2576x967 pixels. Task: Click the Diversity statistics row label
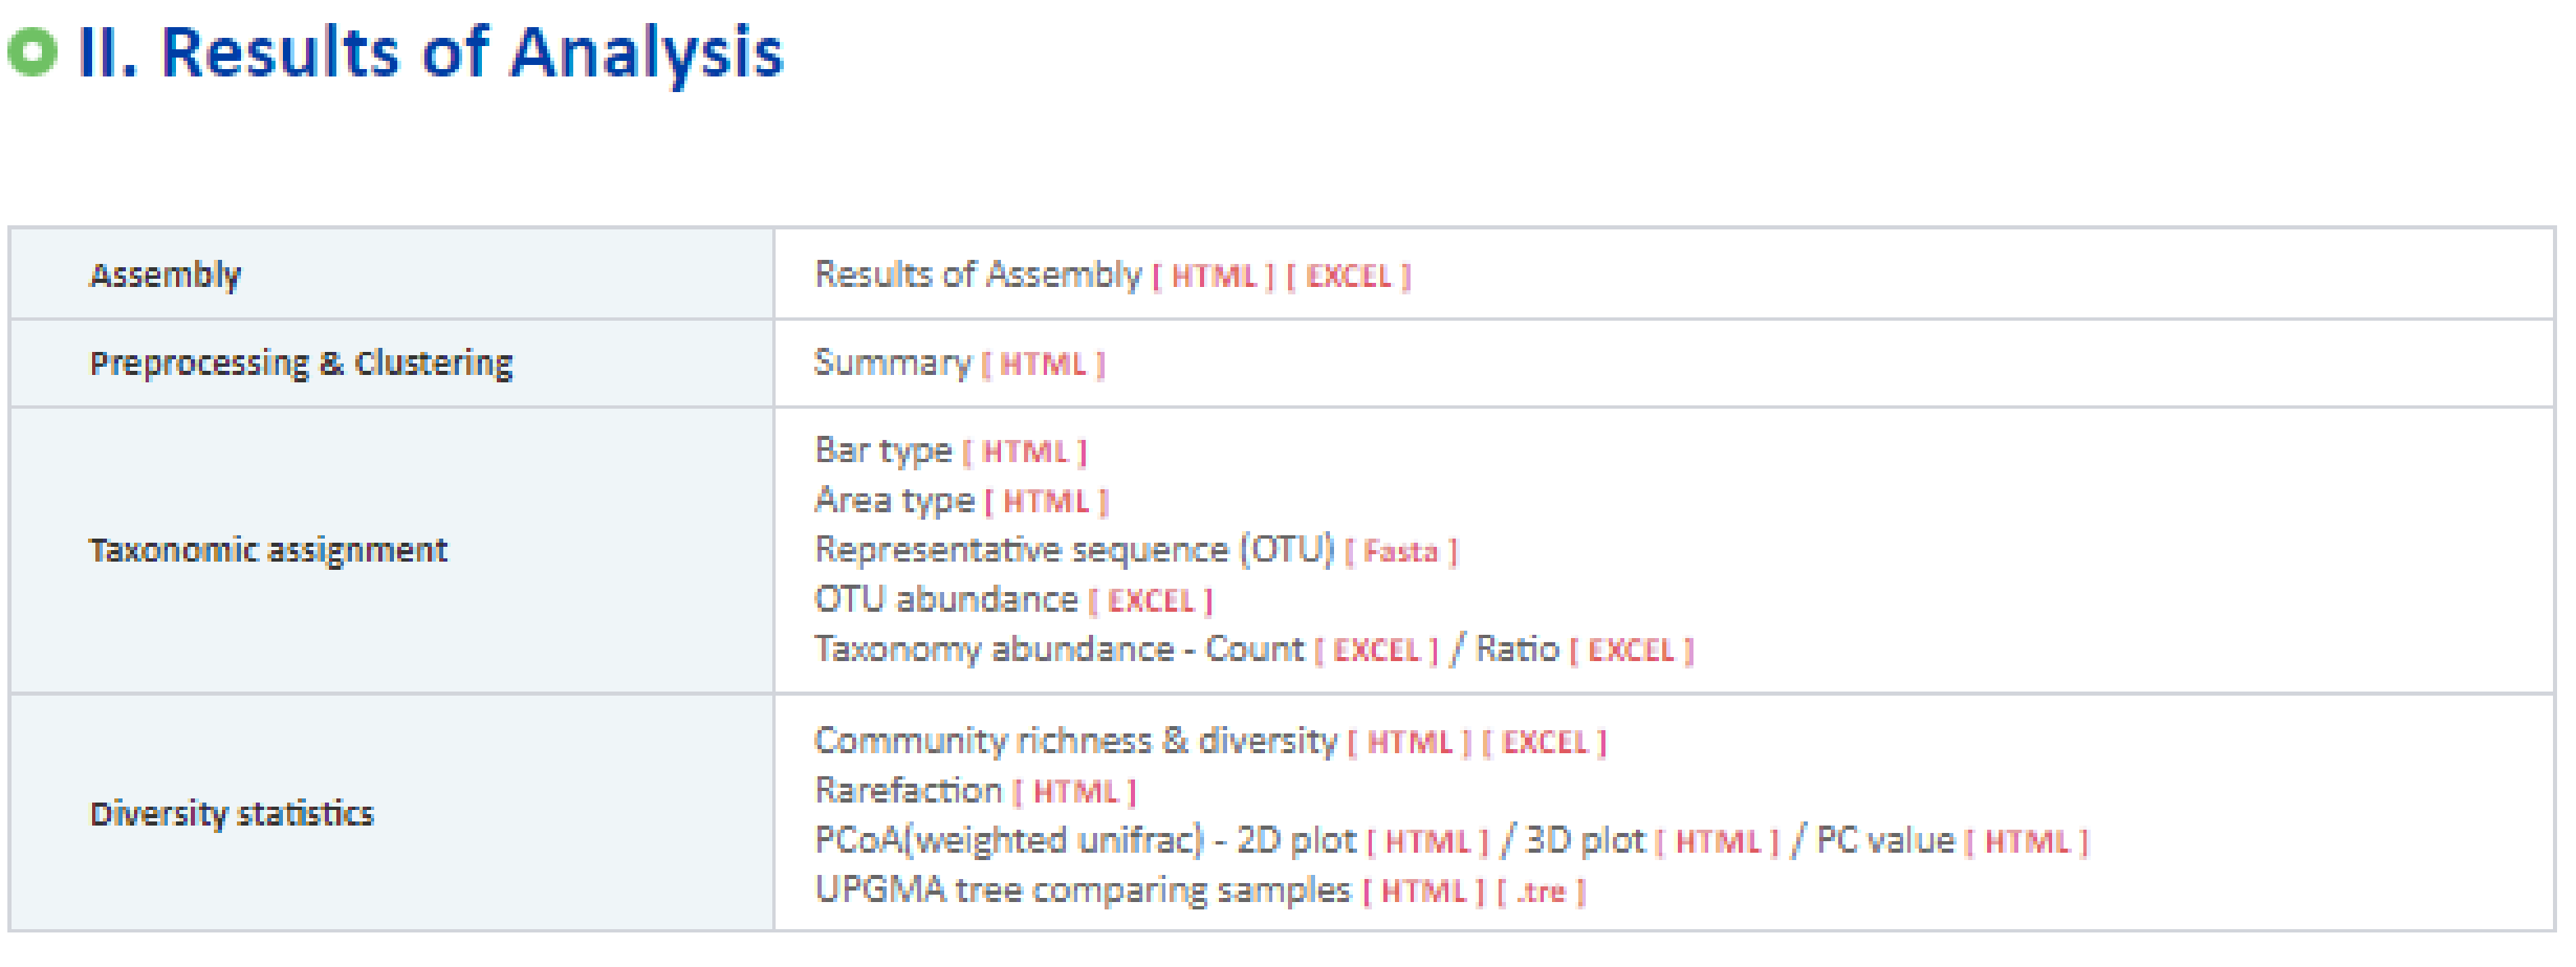[x=232, y=814]
